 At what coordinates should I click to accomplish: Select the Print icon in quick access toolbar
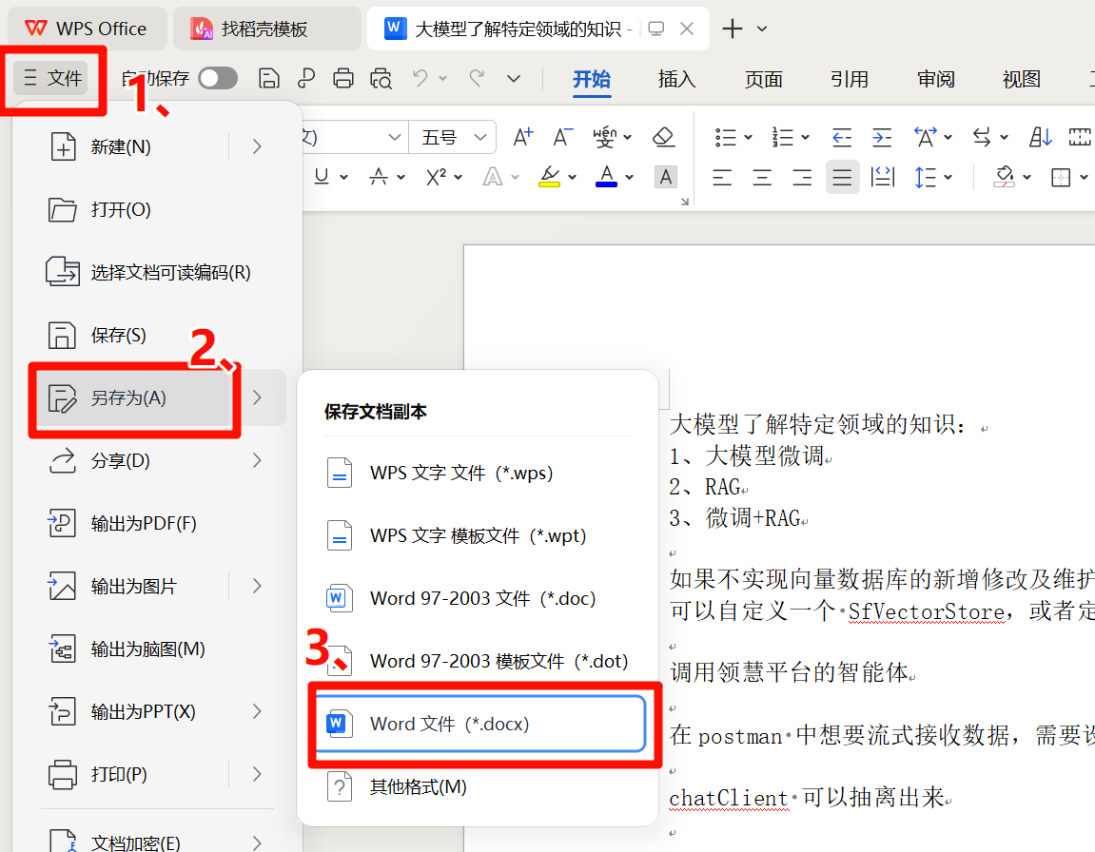342,79
